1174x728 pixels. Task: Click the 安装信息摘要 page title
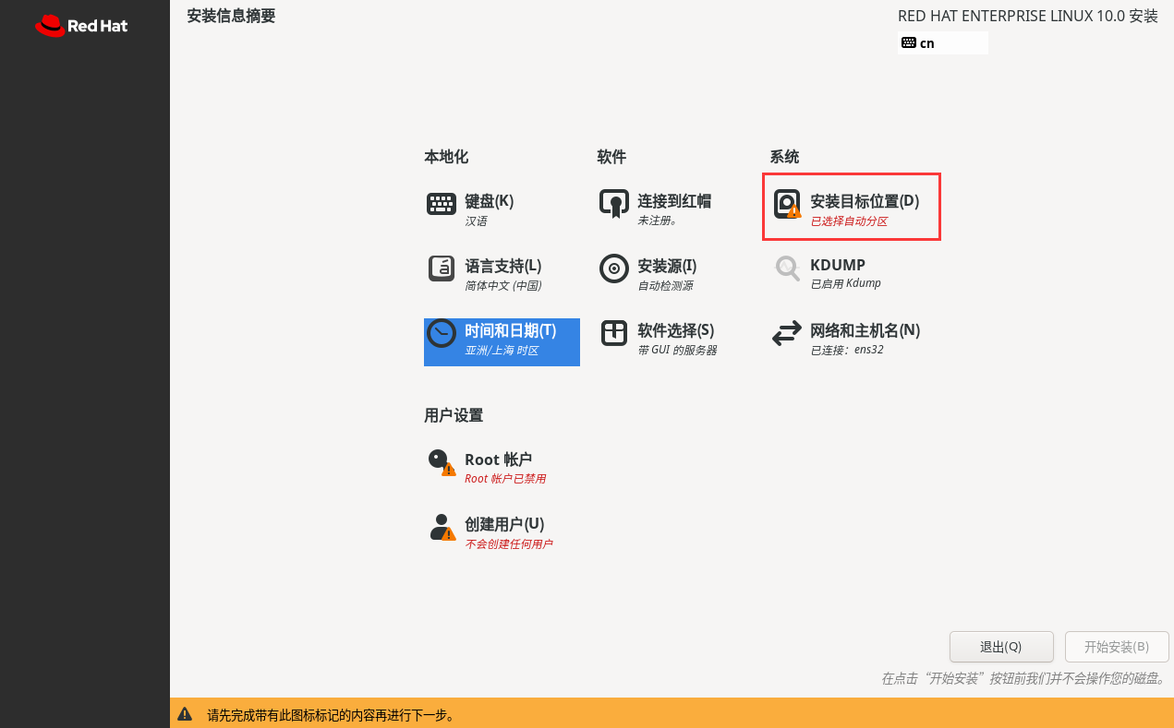tap(231, 16)
